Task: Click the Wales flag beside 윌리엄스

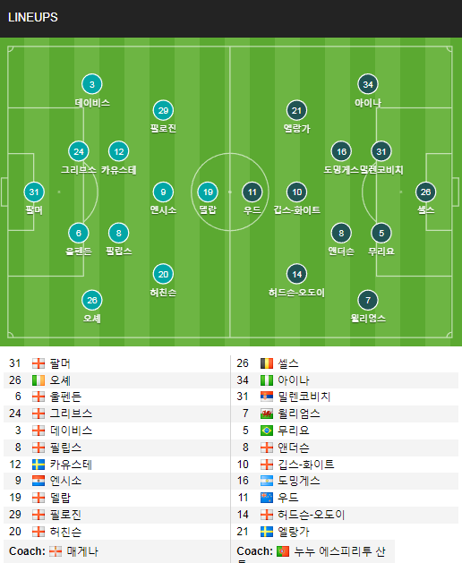Action: click(x=267, y=414)
